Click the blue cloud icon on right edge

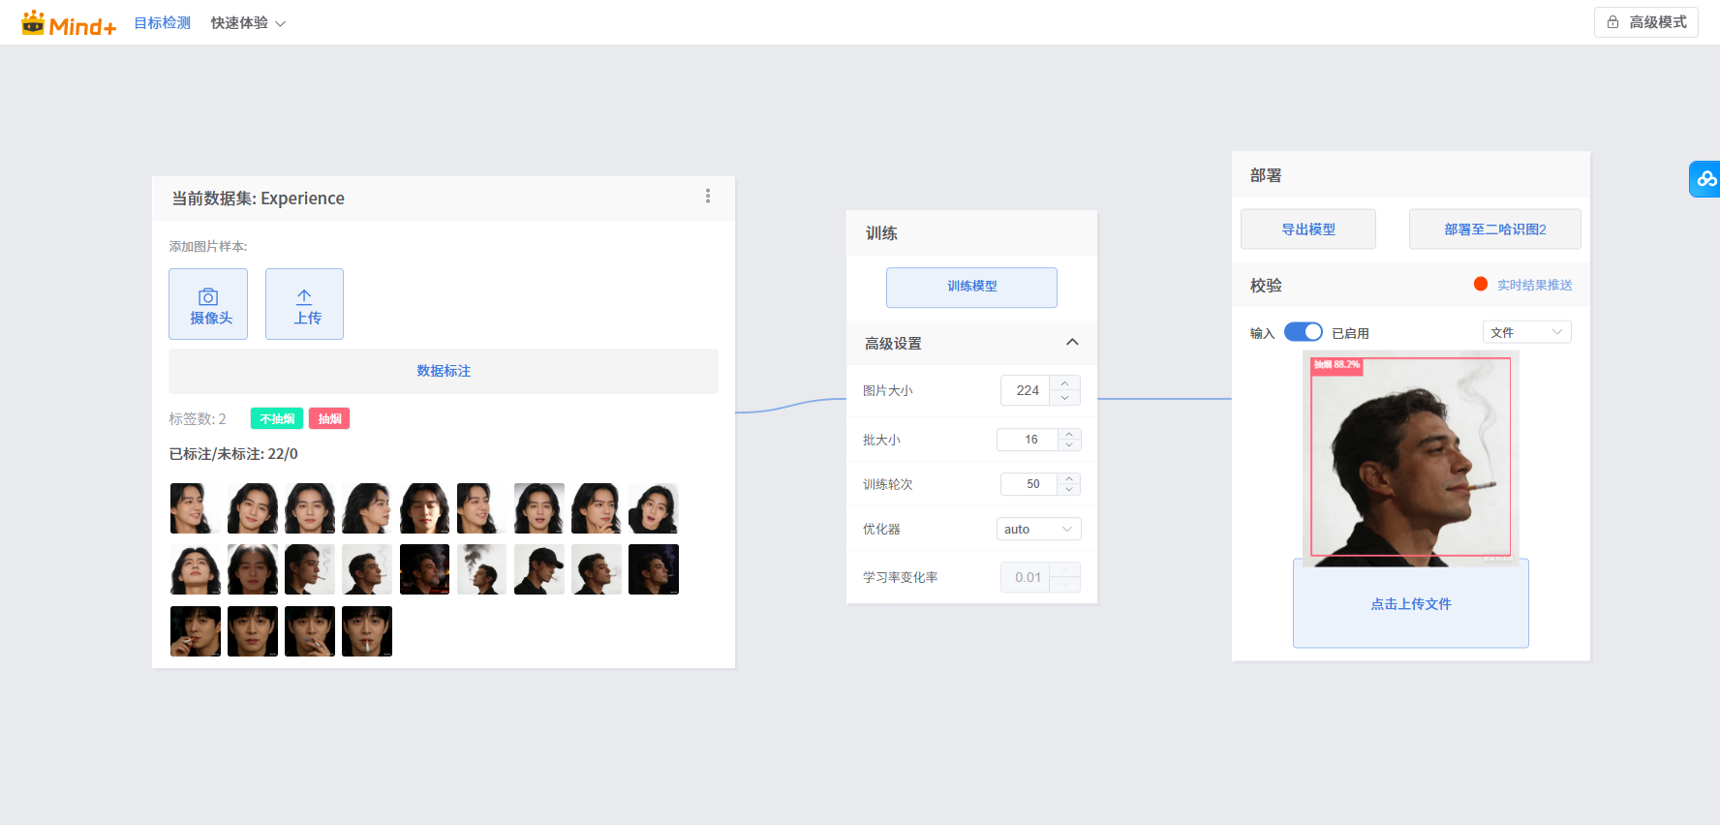1705,179
